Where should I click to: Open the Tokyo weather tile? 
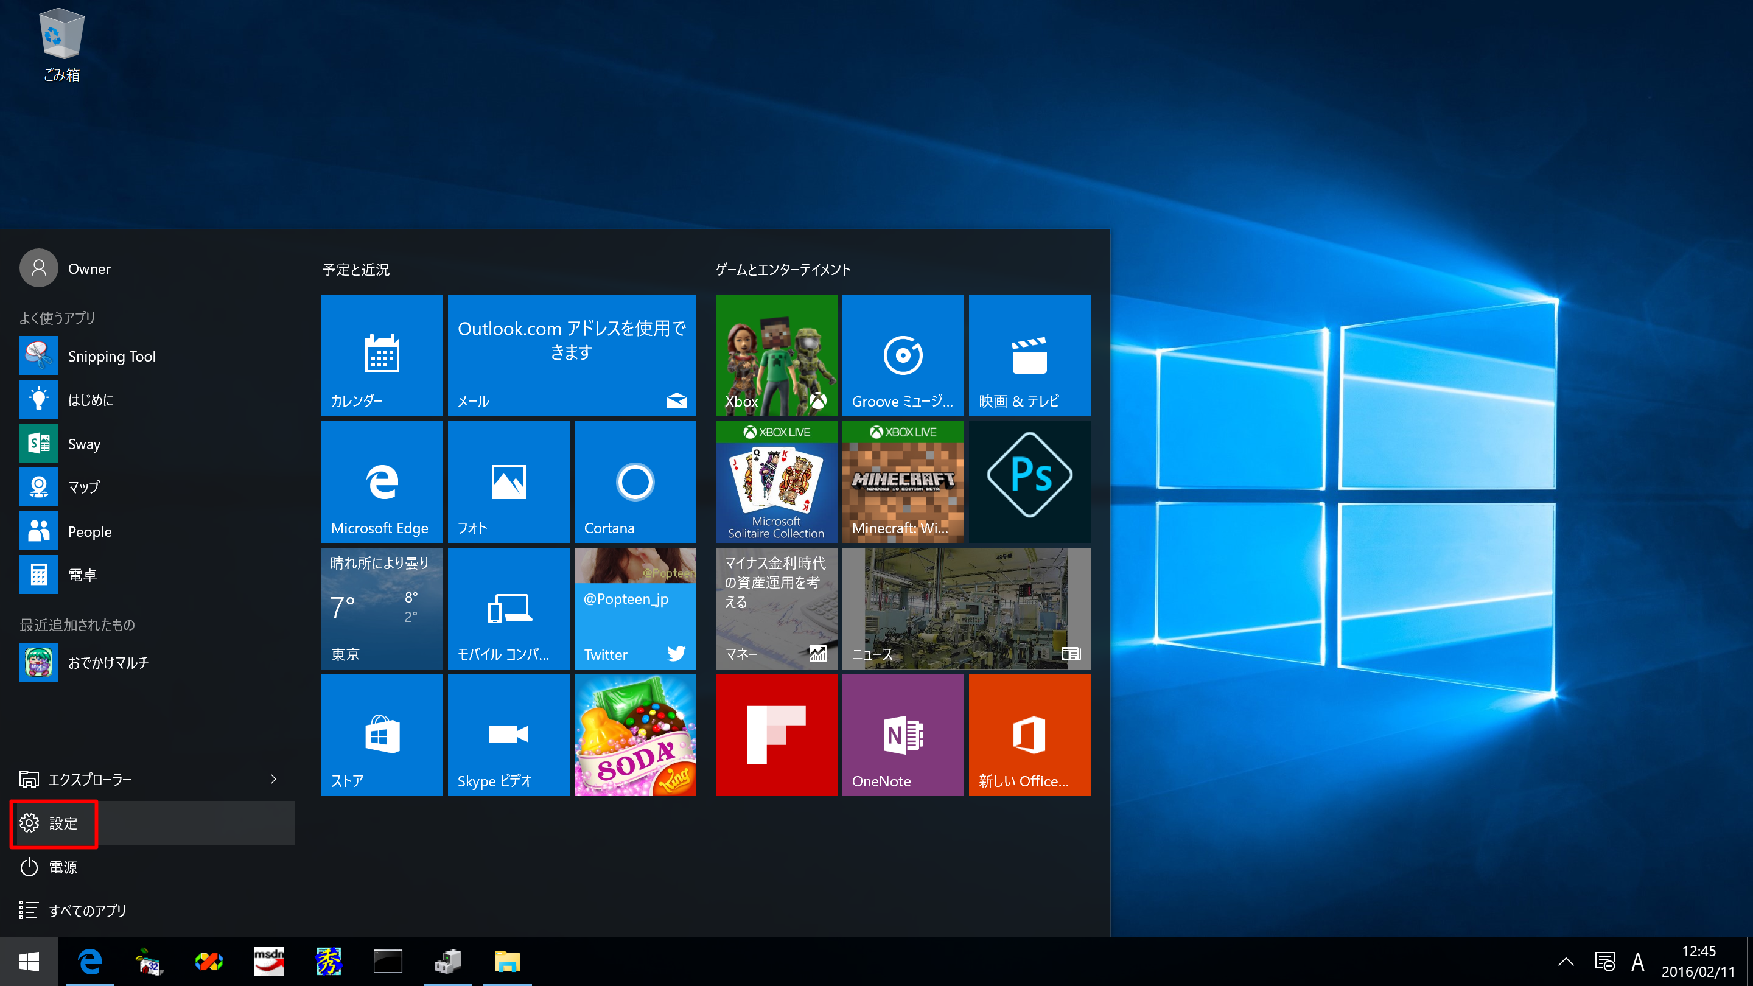pos(382,609)
